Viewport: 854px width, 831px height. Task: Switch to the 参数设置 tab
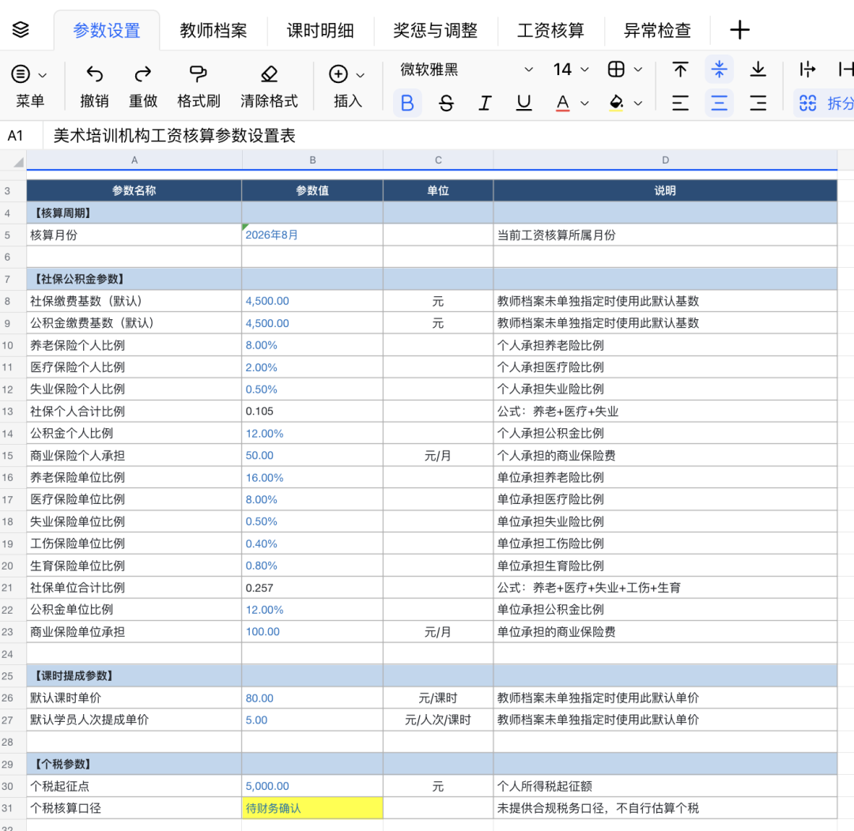click(x=107, y=30)
